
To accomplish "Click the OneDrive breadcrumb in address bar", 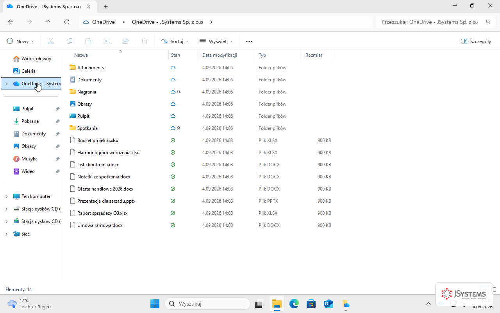I will tap(103, 22).
